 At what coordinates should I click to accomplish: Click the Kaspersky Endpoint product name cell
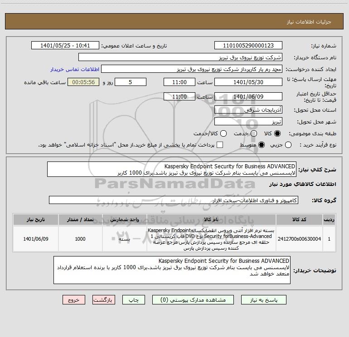coord(211,239)
